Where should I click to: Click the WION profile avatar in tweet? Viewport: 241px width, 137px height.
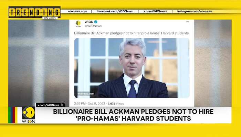[x=78, y=24]
